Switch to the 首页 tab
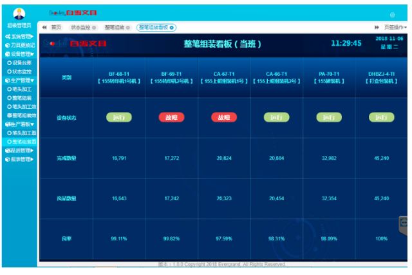Screen dimensions: 412x275 pos(56,28)
